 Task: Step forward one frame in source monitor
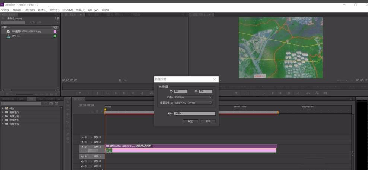[133, 93]
